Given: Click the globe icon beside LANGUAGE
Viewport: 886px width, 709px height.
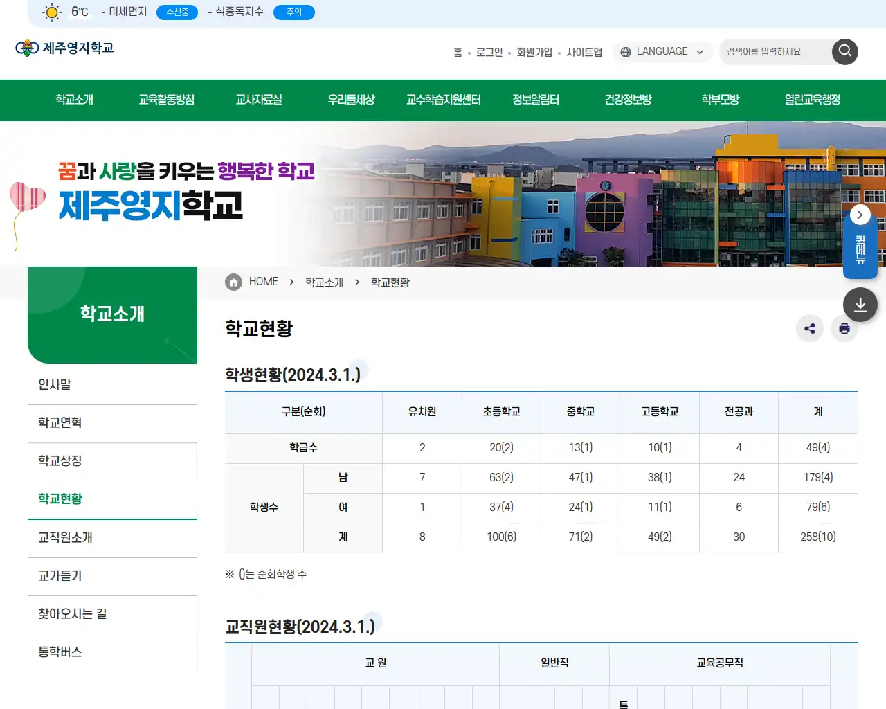Looking at the screenshot, I should pyautogui.click(x=626, y=52).
